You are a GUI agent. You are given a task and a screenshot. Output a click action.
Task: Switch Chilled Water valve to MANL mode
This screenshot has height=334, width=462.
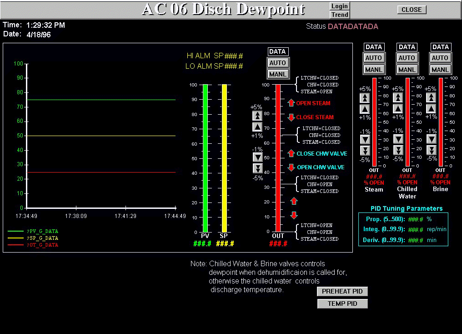coord(407,70)
